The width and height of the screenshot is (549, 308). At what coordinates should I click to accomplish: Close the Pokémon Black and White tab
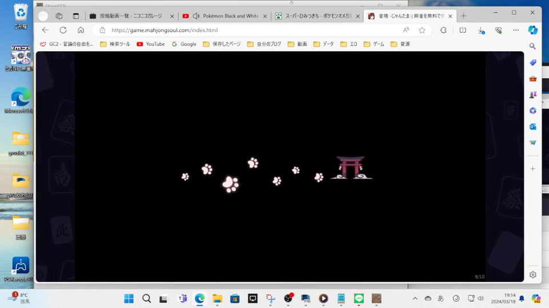coord(265,16)
